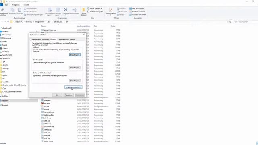Open the Ansicht ribbon tab
The width and height of the screenshot is (258, 145).
coord(26,5)
